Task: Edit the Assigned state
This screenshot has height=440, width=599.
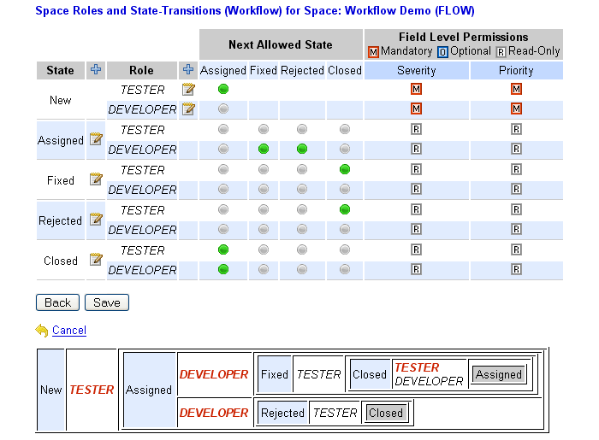Action: coord(96,138)
